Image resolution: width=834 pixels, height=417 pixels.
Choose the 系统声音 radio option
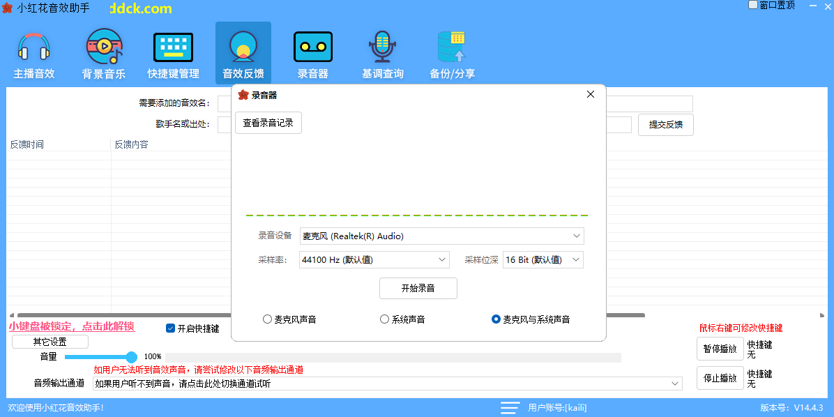(384, 319)
